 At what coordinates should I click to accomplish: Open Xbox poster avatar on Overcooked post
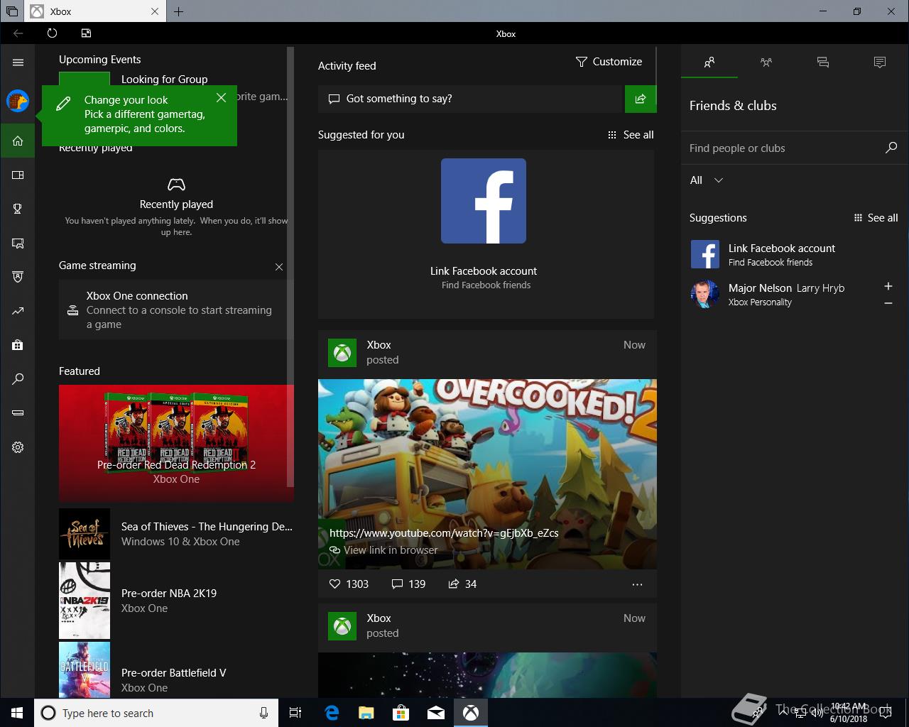(342, 353)
